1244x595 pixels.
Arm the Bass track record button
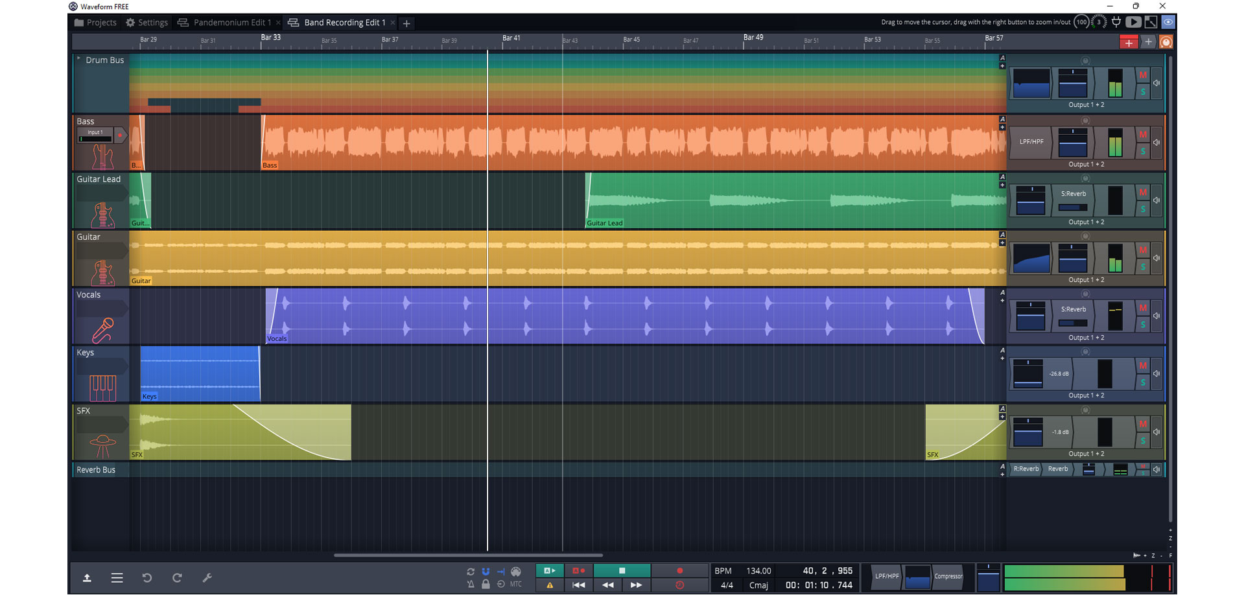tap(120, 135)
